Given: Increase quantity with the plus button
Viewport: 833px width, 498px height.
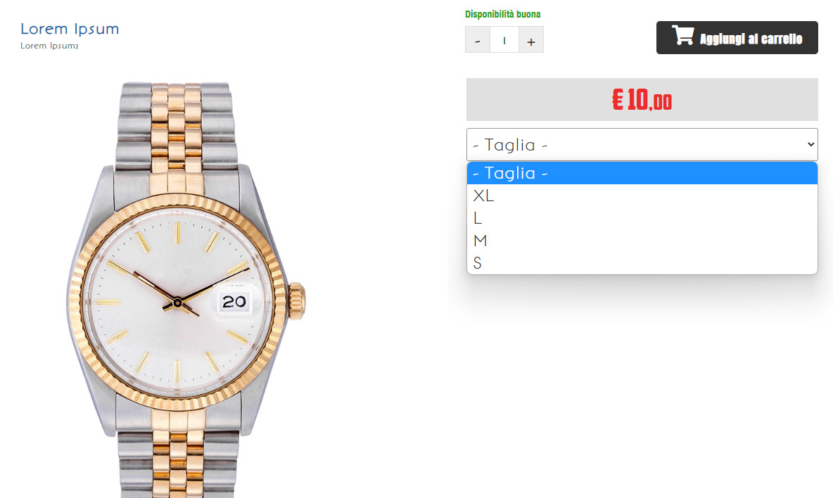Looking at the screenshot, I should coord(530,40).
